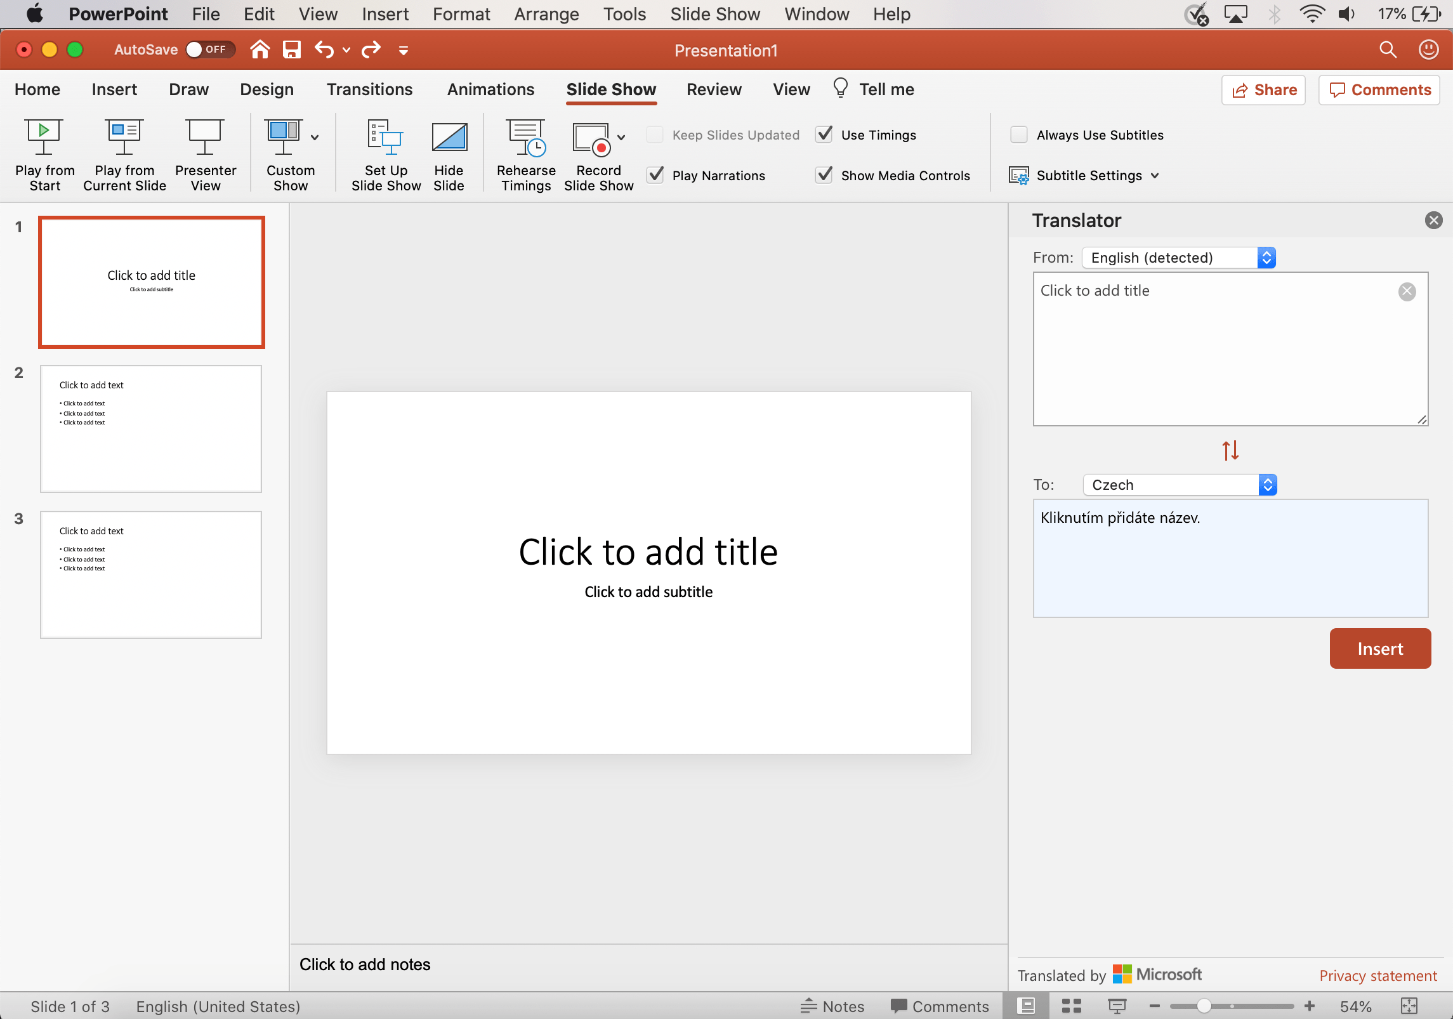Open the To language dropdown (Czech)
Image resolution: width=1453 pixels, height=1019 pixels.
[x=1180, y=485]
